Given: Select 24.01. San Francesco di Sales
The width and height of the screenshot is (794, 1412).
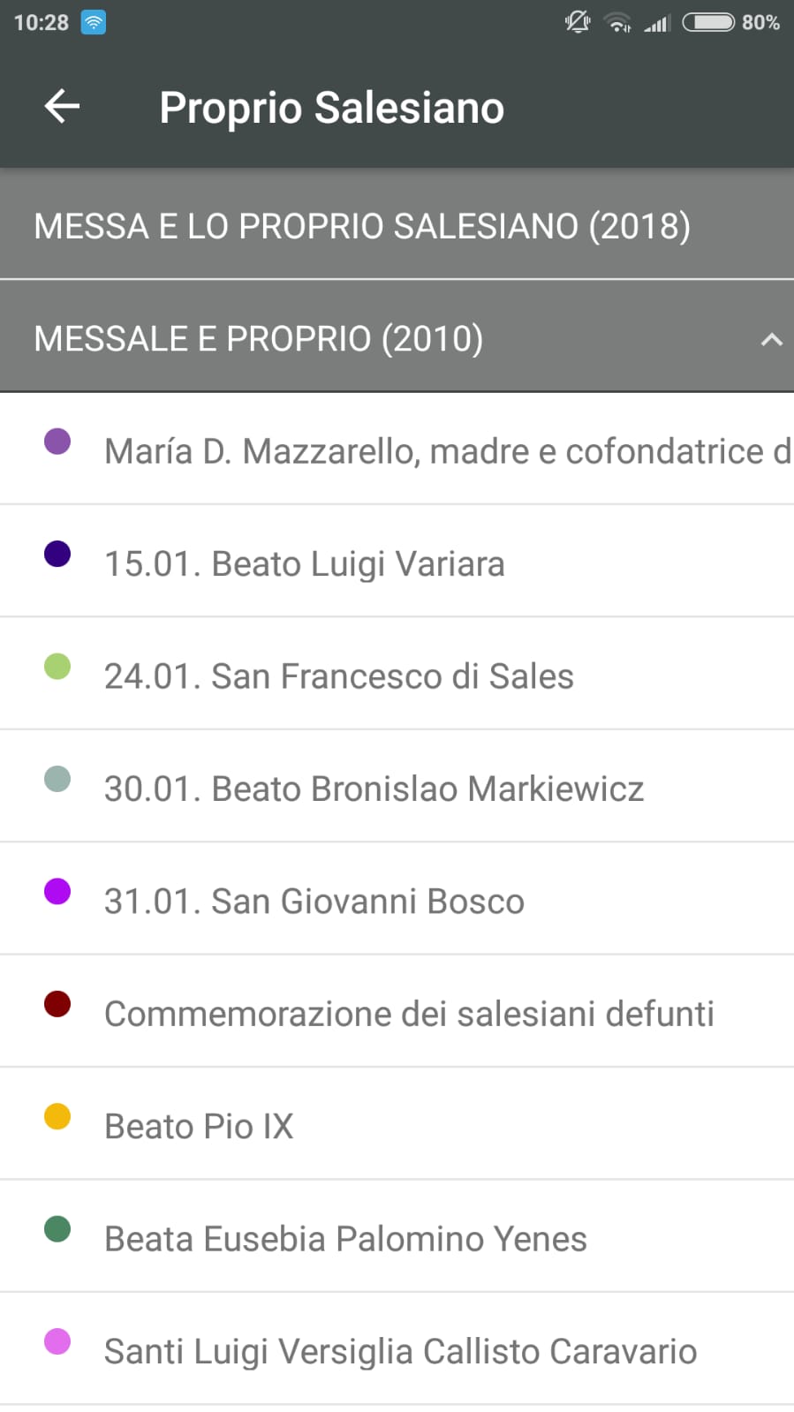Looking at the screenshot, I should point(339,676).
